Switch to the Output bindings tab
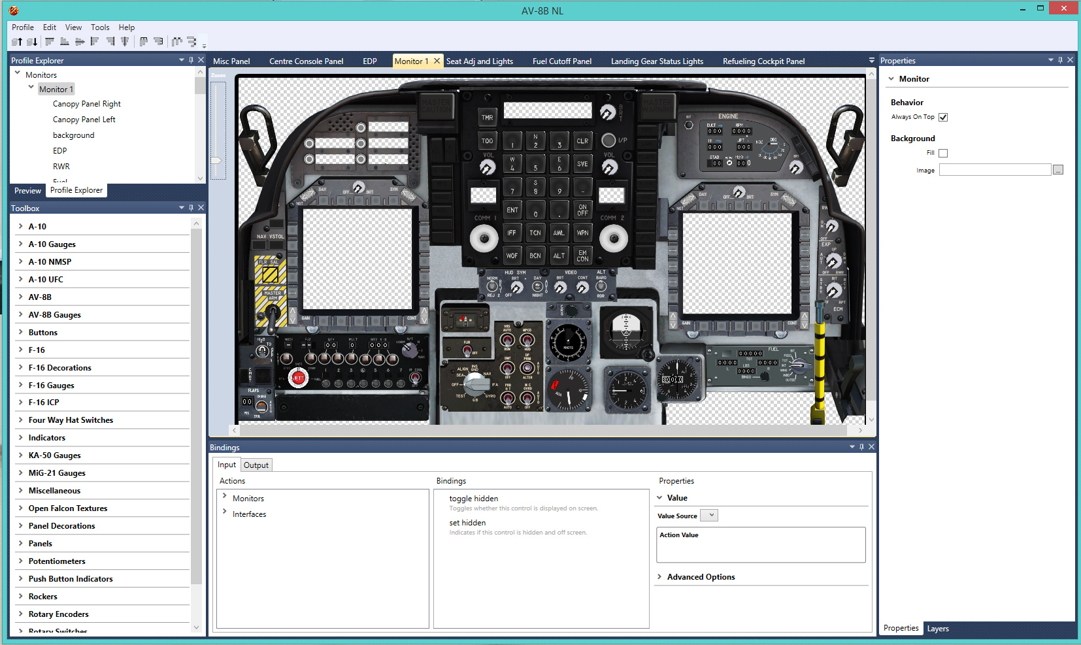The image size is (1081, 645). click(x=256, y=465)
